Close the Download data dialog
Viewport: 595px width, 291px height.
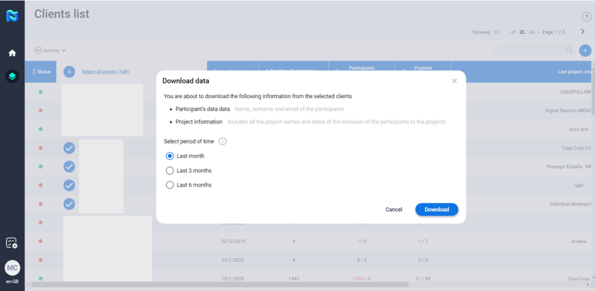(x=454, y=81)
